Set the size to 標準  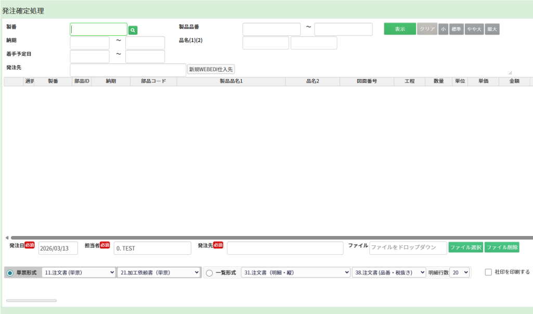(457, 29)
